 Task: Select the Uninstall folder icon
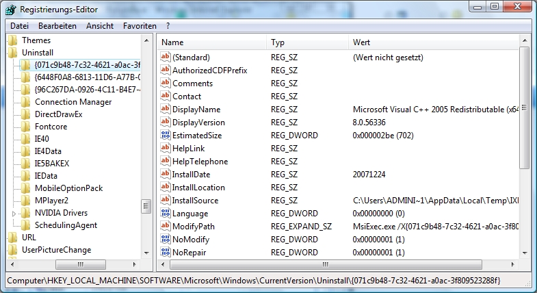point(13,53)
